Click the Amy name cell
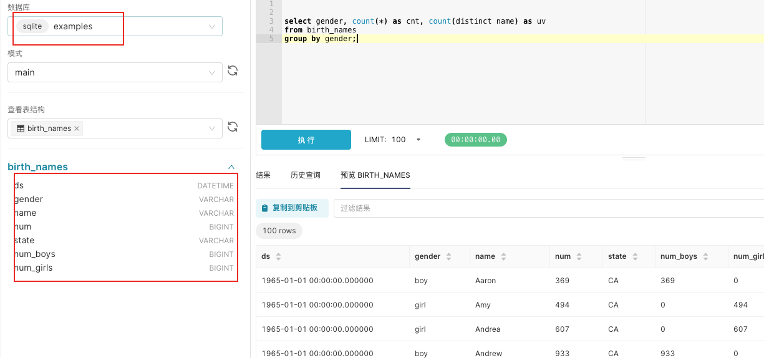764x358 pixels. pos(510,305)
